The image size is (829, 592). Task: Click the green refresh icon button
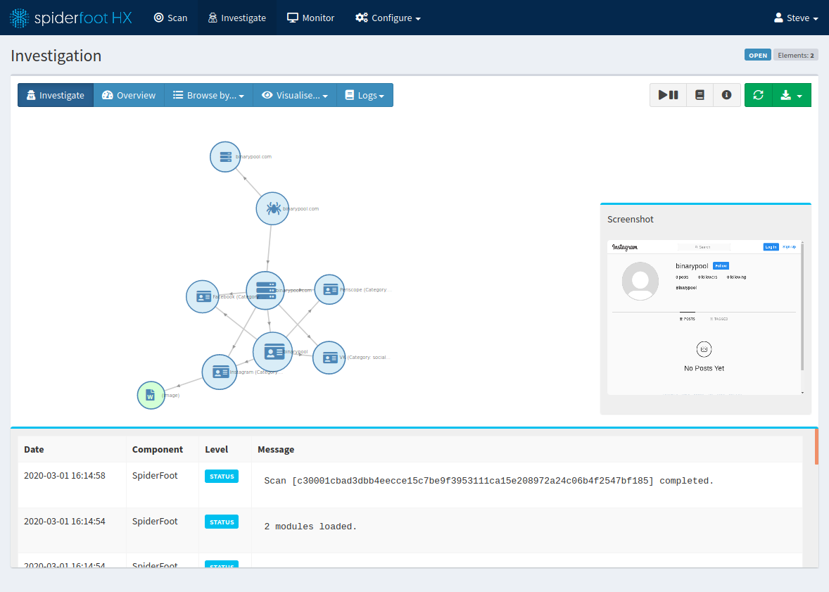point(758,95)
